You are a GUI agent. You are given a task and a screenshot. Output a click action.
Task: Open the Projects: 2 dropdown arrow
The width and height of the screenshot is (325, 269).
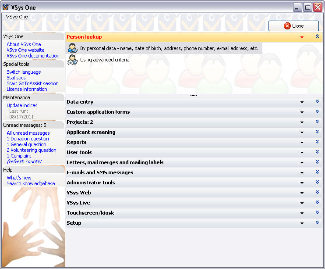302,122
